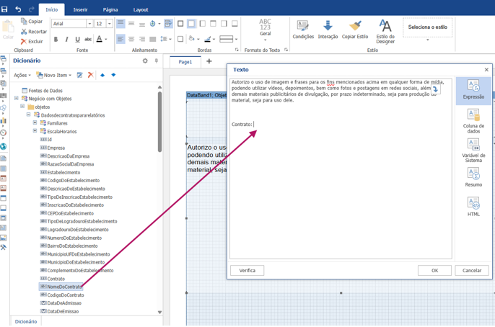Pin the Dicionário panel
Image resolution: width=495 pixels, height=327 pixels.
pyautogui.click(x=157, y=61)
